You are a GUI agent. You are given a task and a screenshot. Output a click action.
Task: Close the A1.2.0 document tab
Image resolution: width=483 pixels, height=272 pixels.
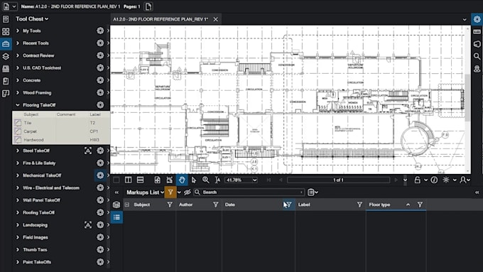[x=216, y=19]
